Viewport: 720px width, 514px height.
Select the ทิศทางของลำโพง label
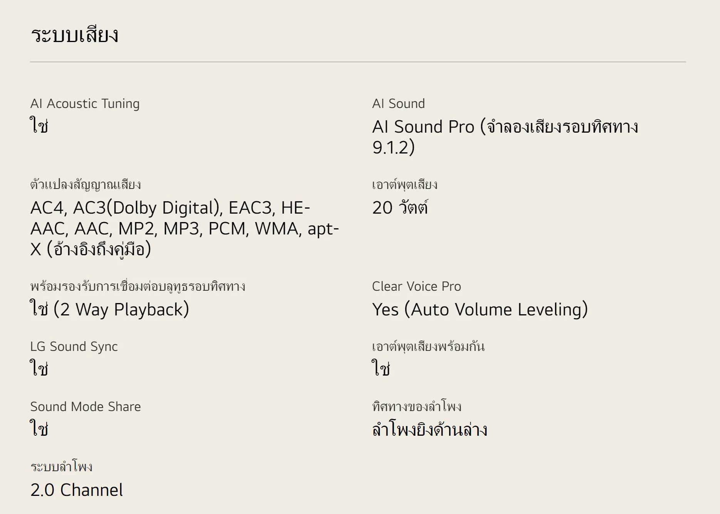[x=416, y=407]
